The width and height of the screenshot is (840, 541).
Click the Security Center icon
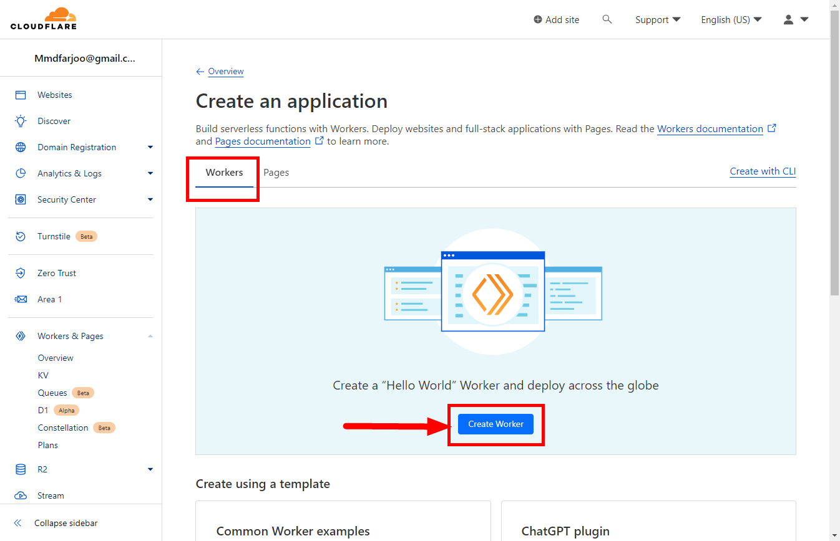[21, 199]
